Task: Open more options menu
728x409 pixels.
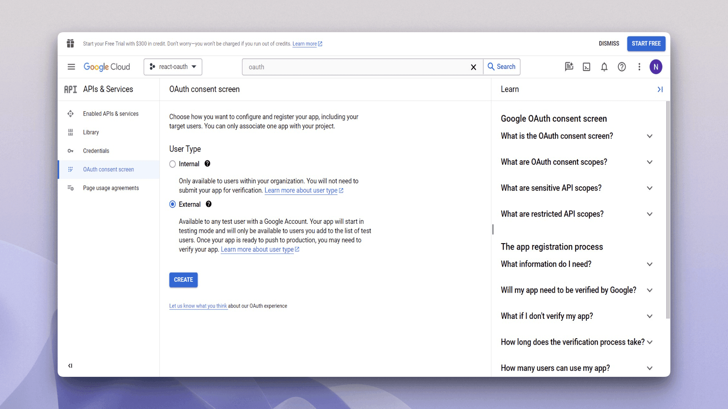Action: 639,67
